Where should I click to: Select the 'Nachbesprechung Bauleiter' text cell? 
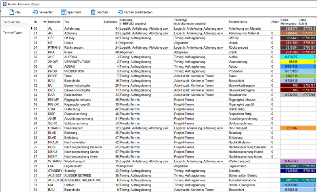(84, 147)
